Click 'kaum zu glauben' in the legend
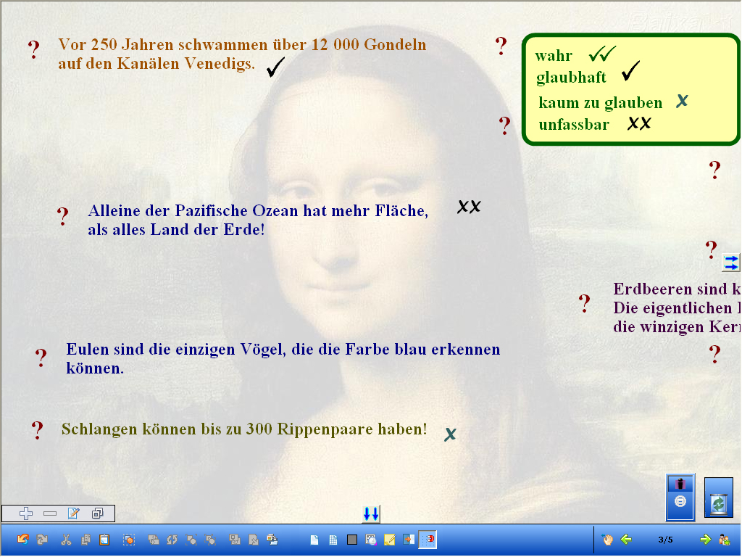Image resolution: width=742 pixels, height=557 pixels. (x=601, y=103)
